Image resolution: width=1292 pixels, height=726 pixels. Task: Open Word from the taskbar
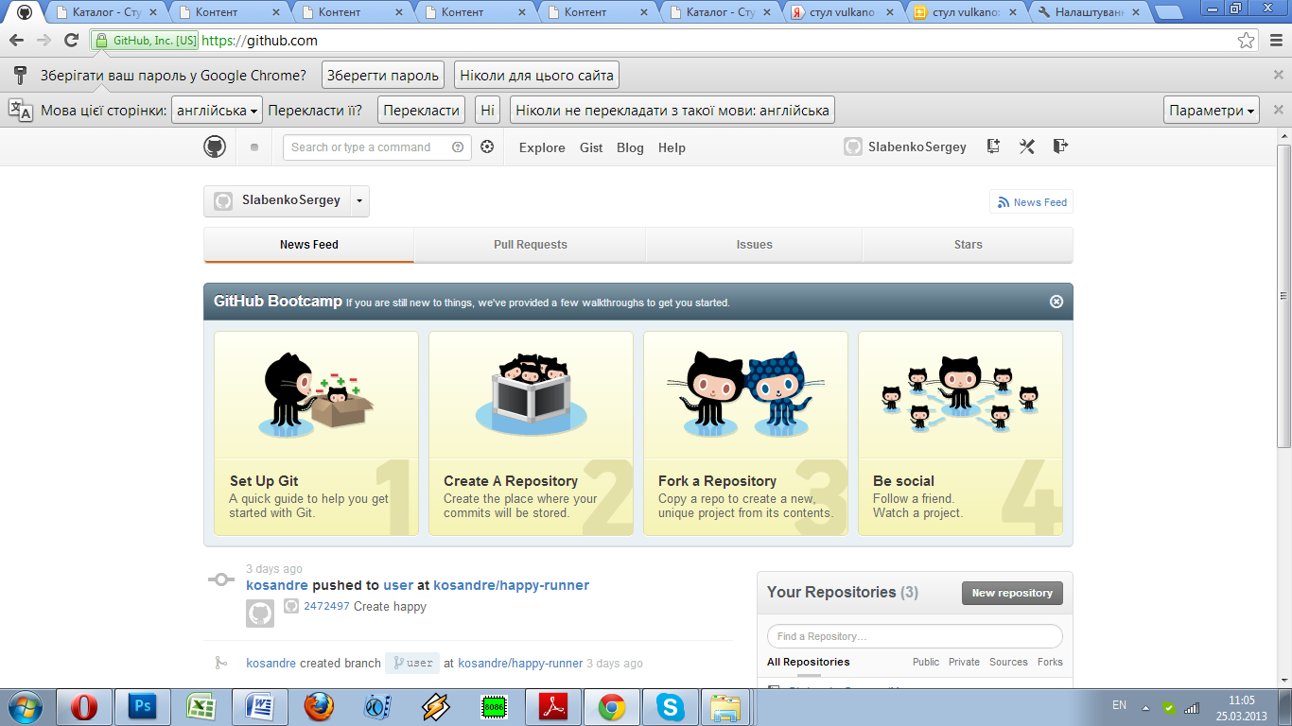pos(258,706)
